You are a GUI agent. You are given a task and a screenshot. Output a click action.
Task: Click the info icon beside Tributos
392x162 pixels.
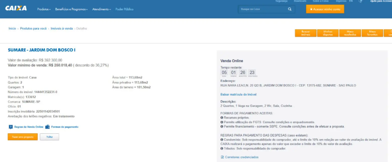pos(222,149)
